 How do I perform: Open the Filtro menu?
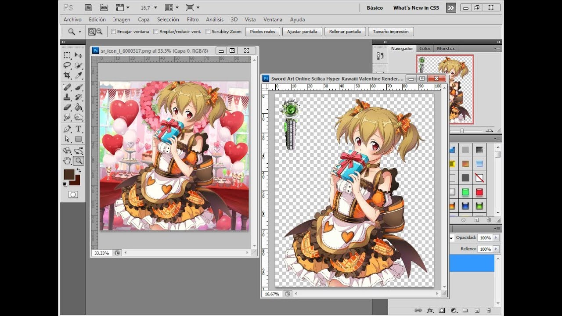[x=193, y=19]
